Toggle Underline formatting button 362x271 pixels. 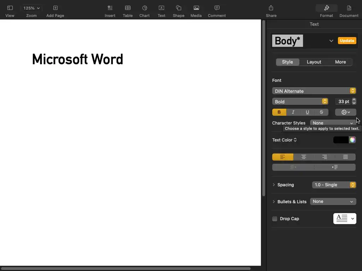pos(307,112)
